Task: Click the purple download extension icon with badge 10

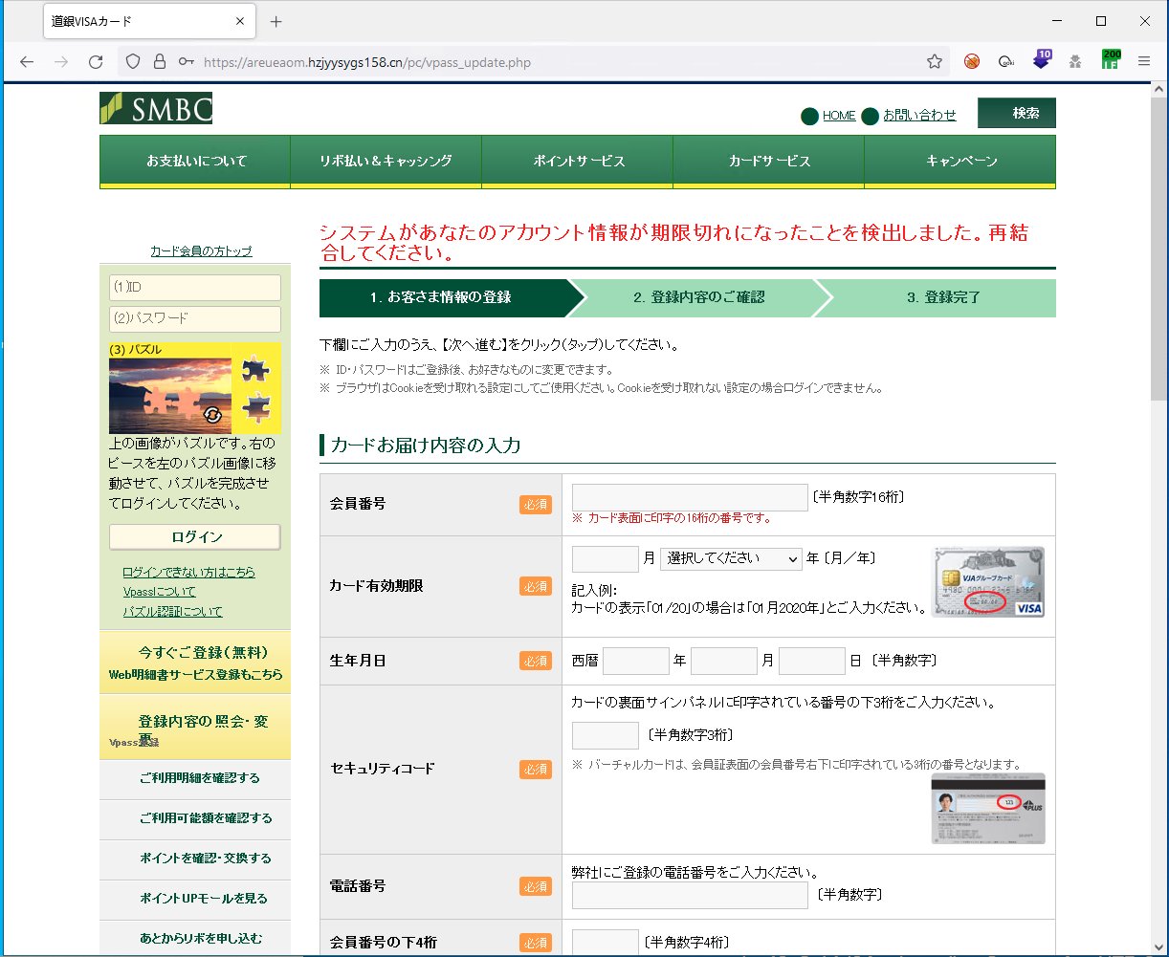Action: point(1042,60)
